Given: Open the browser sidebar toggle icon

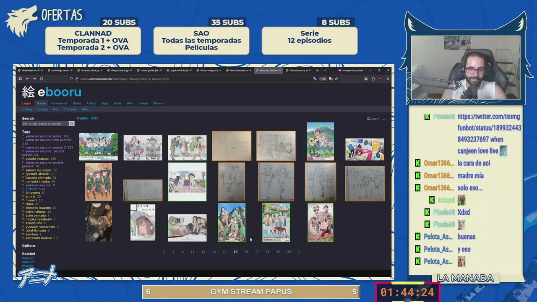Looking at the screenshot, I should [20, 79].
